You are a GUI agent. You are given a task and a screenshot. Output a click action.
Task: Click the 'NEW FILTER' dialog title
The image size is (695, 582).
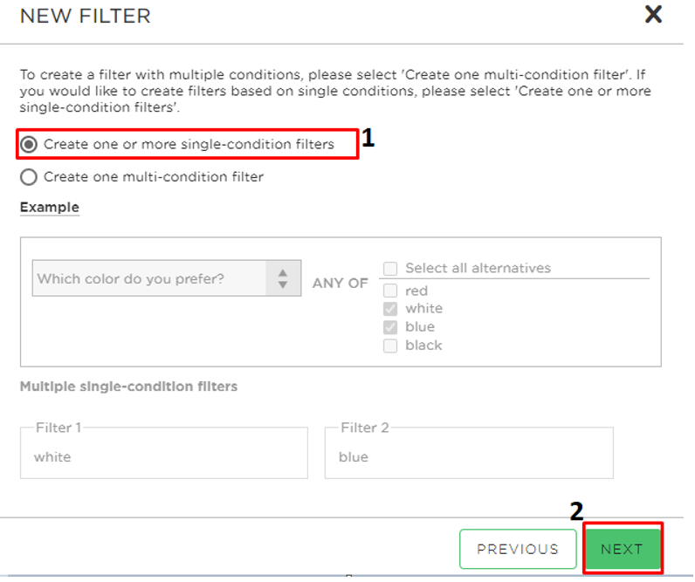[x=85, y=16]
